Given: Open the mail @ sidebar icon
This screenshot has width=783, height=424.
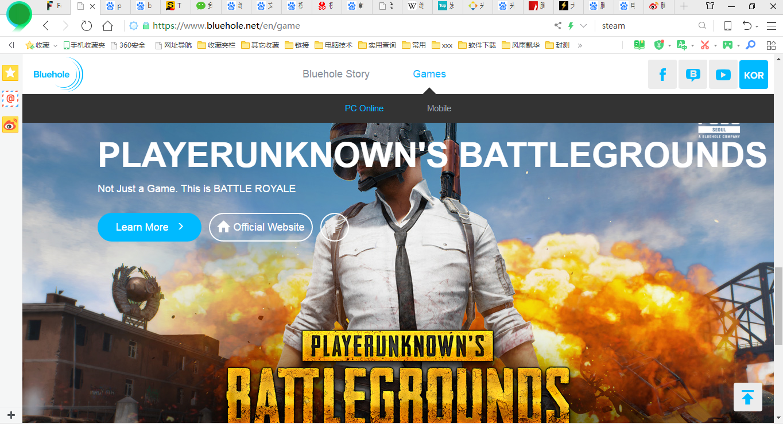Looking at the screenshot, I should [10, 99].
